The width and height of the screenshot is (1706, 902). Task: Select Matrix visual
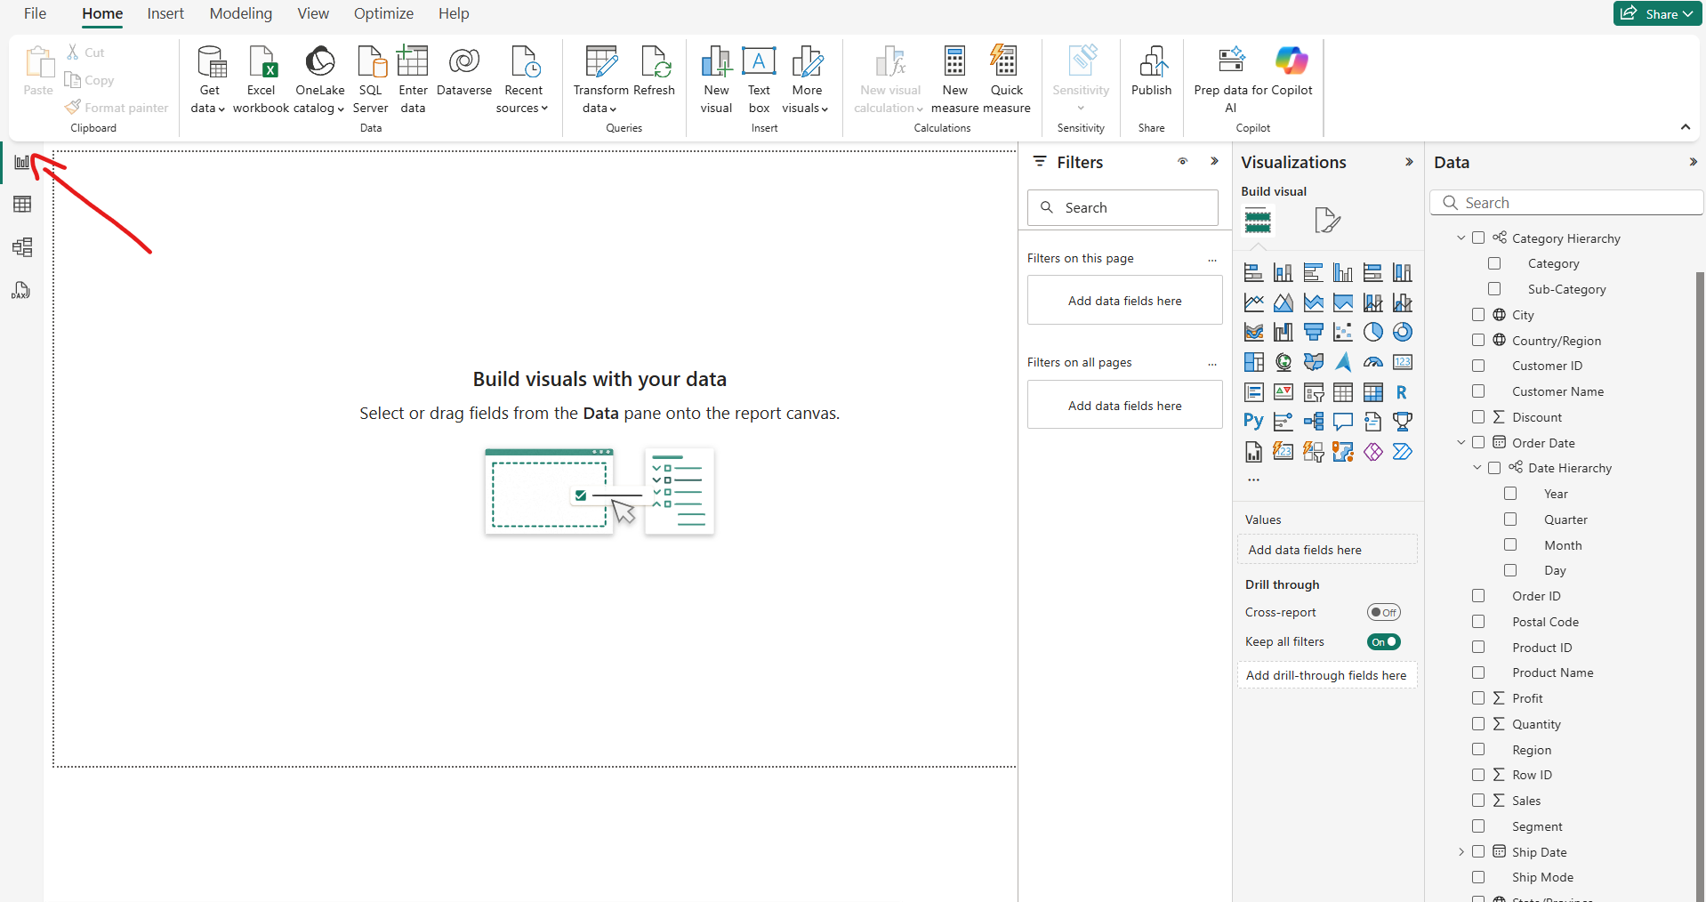pyautogui.click(x=1373, y=392)
